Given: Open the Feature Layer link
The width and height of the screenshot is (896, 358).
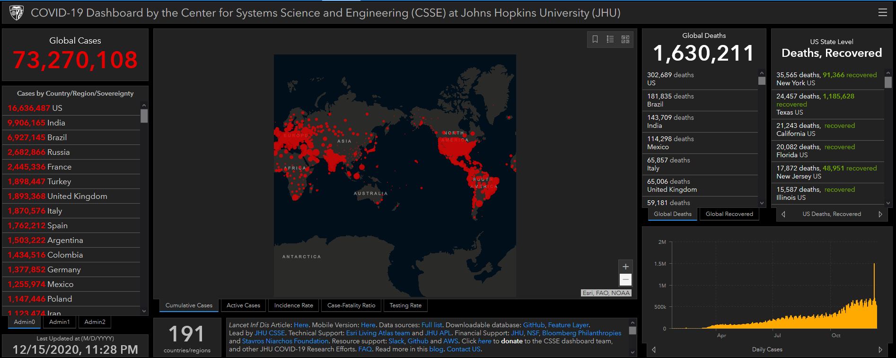Looking at the screenshot, I should [x=568, y=325].
